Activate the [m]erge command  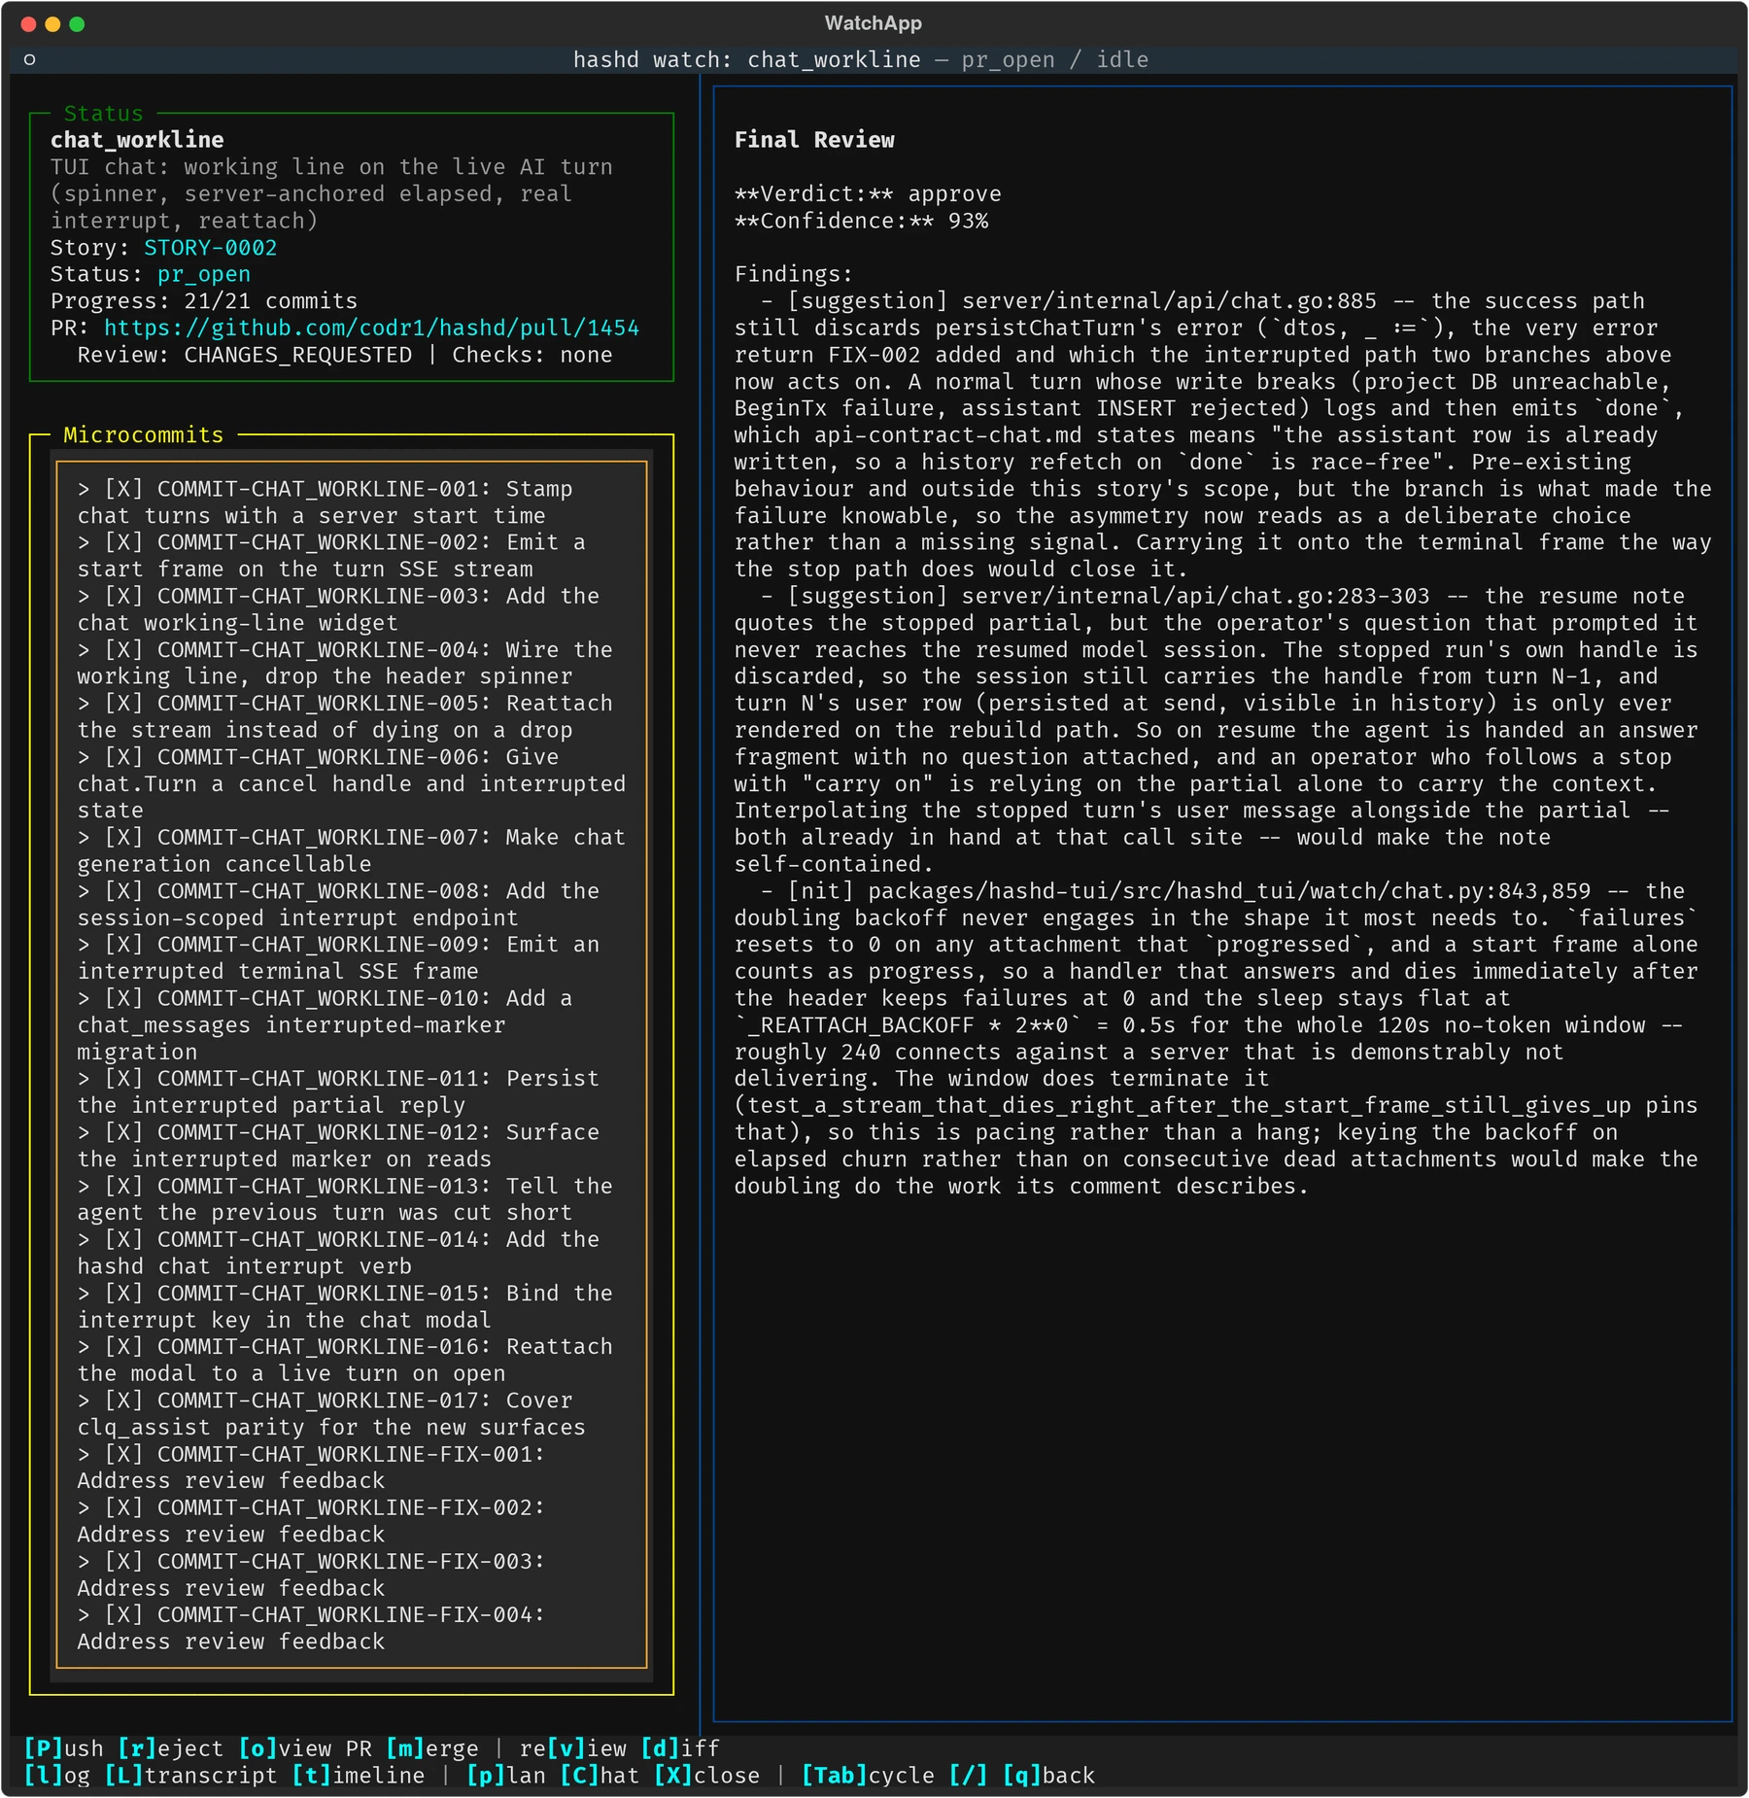click(x=431, y=1748)
